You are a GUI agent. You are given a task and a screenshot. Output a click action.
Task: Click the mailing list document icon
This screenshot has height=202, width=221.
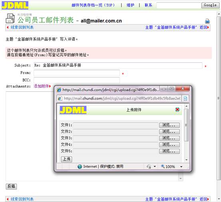10,18
